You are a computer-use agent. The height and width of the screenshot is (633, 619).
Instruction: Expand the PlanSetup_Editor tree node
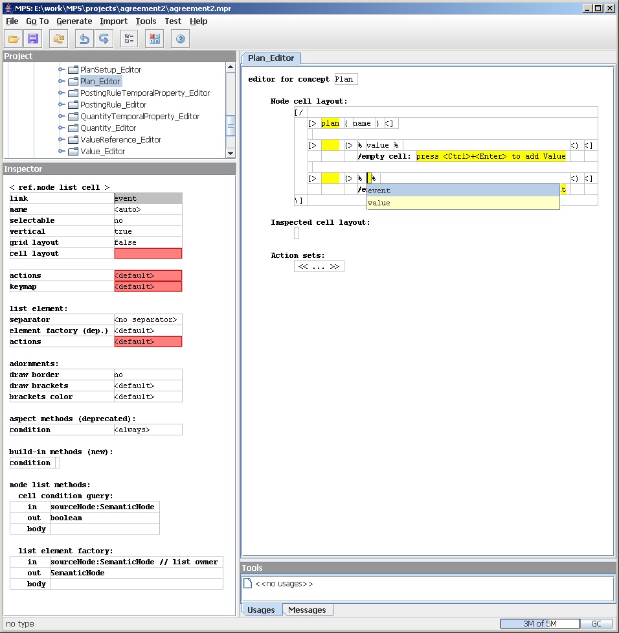[x=62, y=69]
